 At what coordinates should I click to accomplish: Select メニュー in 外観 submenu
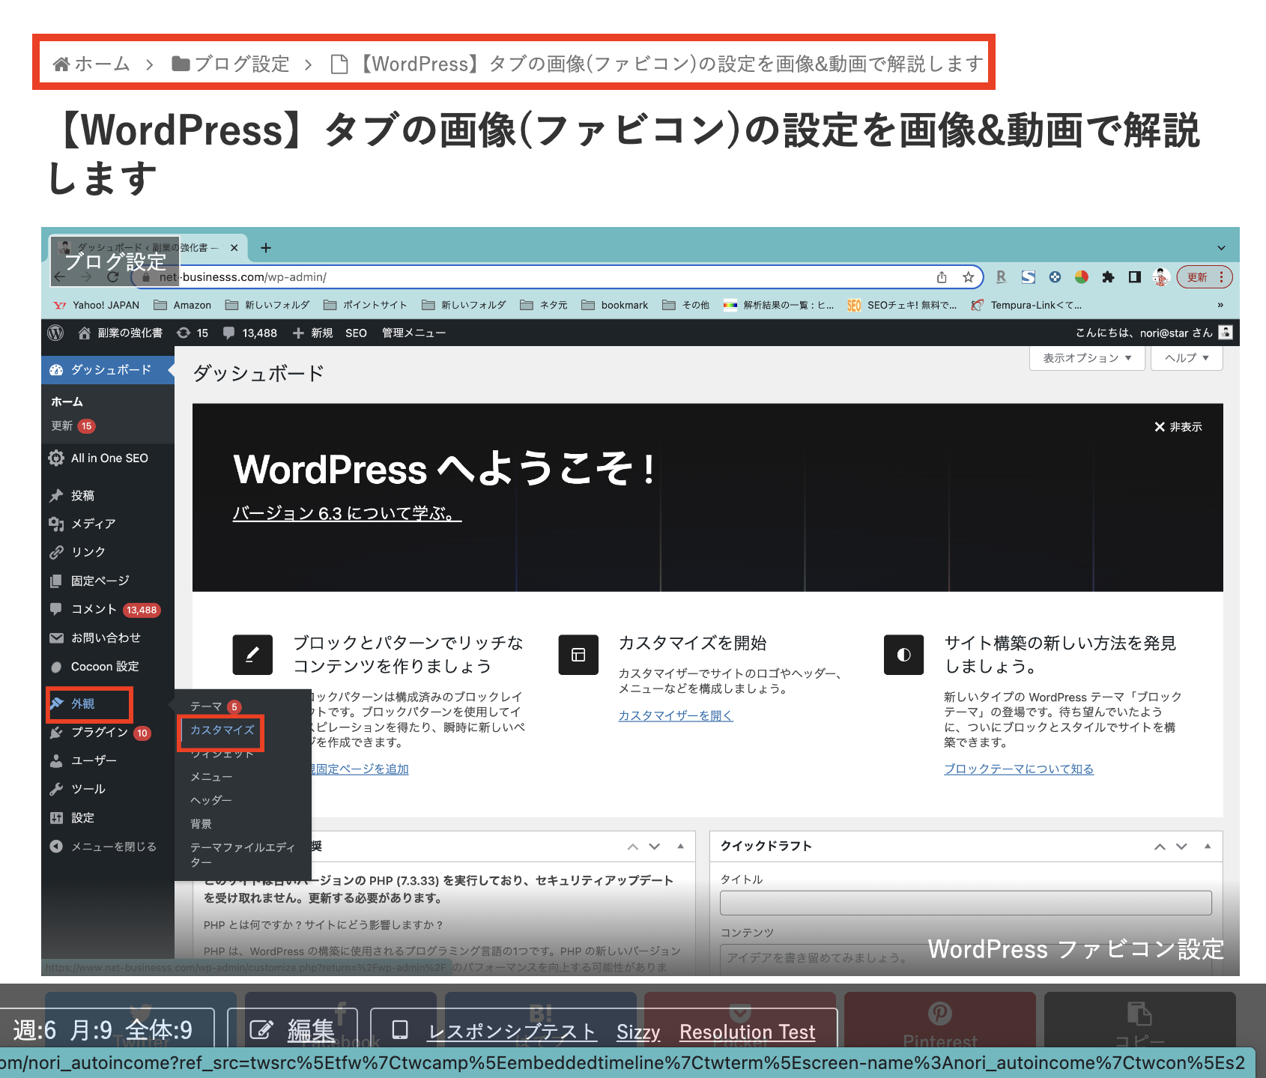pyautogui.click(x=211, y=778)
